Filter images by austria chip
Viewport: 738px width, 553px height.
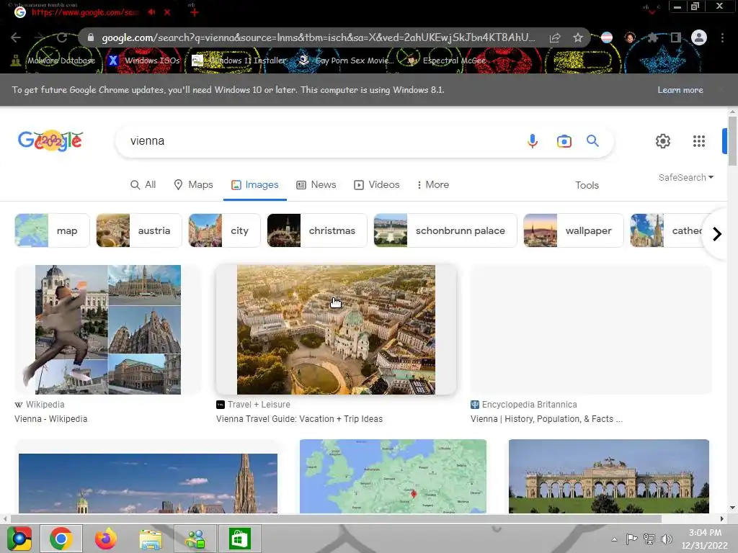pos(139,230)
